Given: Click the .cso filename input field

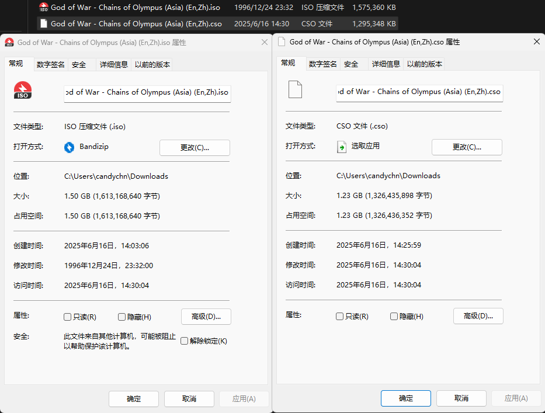Looking at the screenshot, I should tap(419, 93).
